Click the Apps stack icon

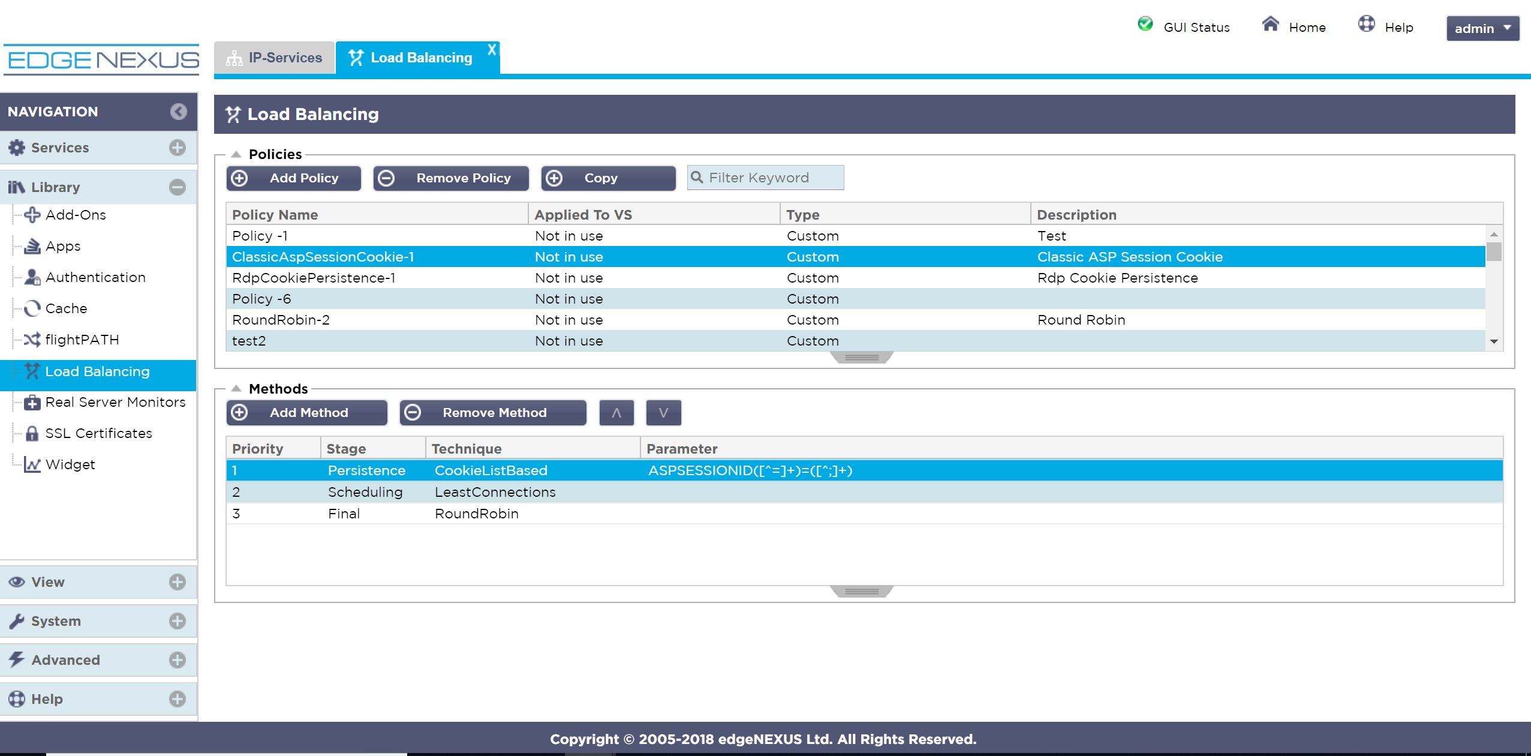tap(32, 246)
